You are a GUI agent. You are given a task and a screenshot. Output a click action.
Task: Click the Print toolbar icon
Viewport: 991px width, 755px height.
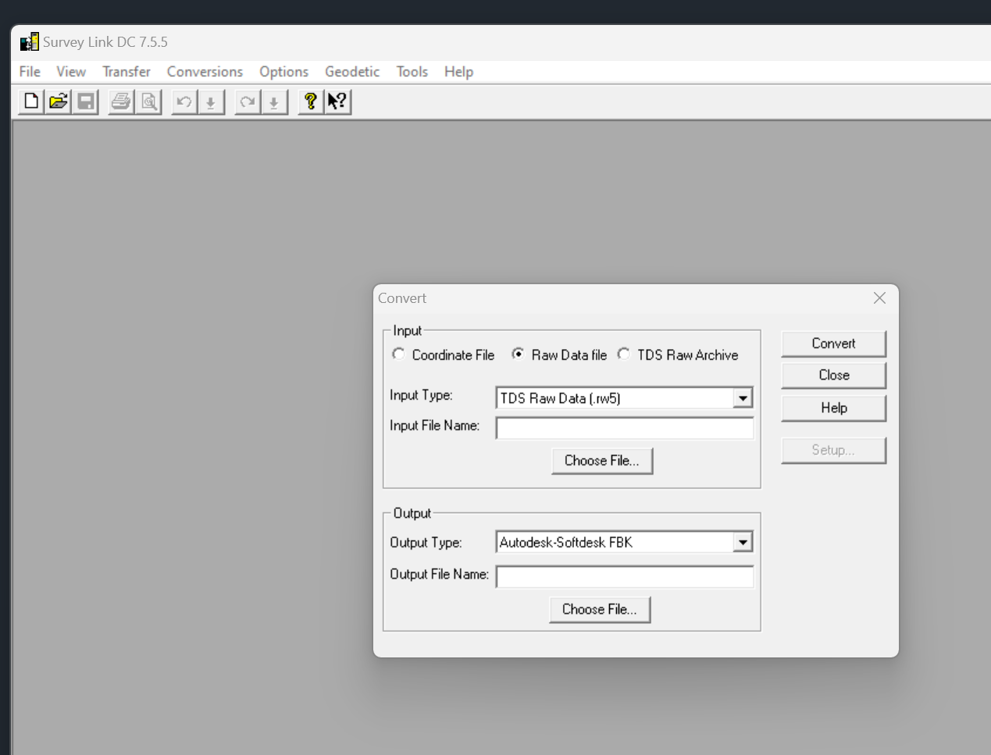121,101
